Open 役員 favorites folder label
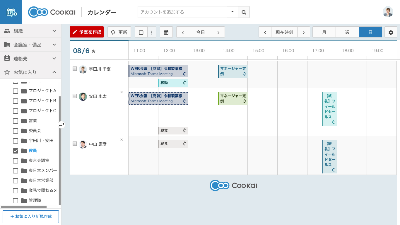 tap(33, 151)
